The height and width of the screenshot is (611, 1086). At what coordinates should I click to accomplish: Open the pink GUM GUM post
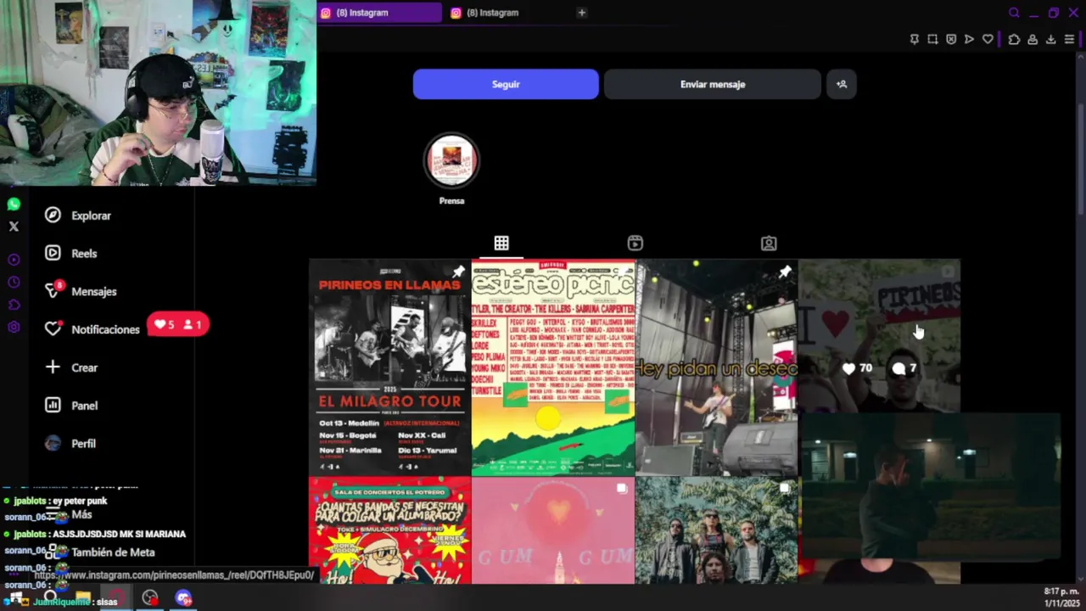tap(553, 530)
